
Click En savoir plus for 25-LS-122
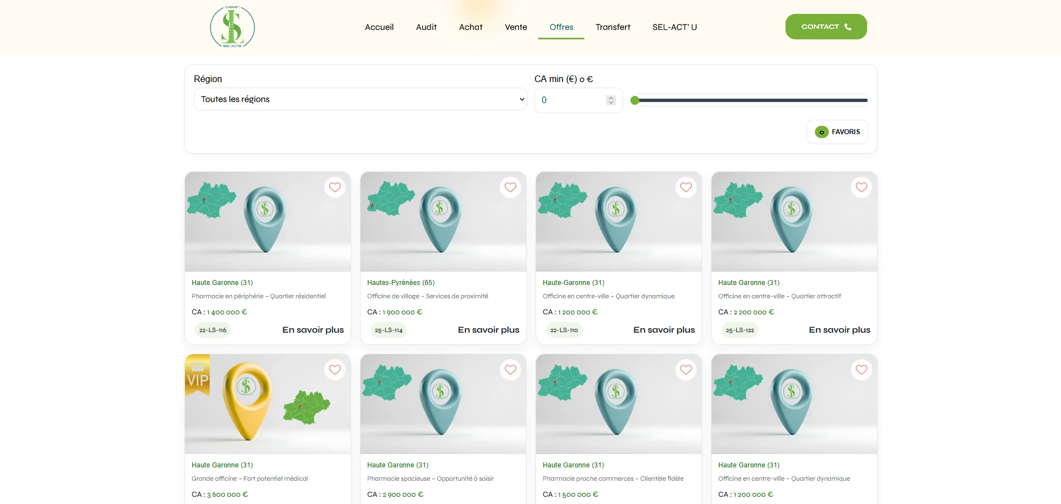click(x=839, y=330)
